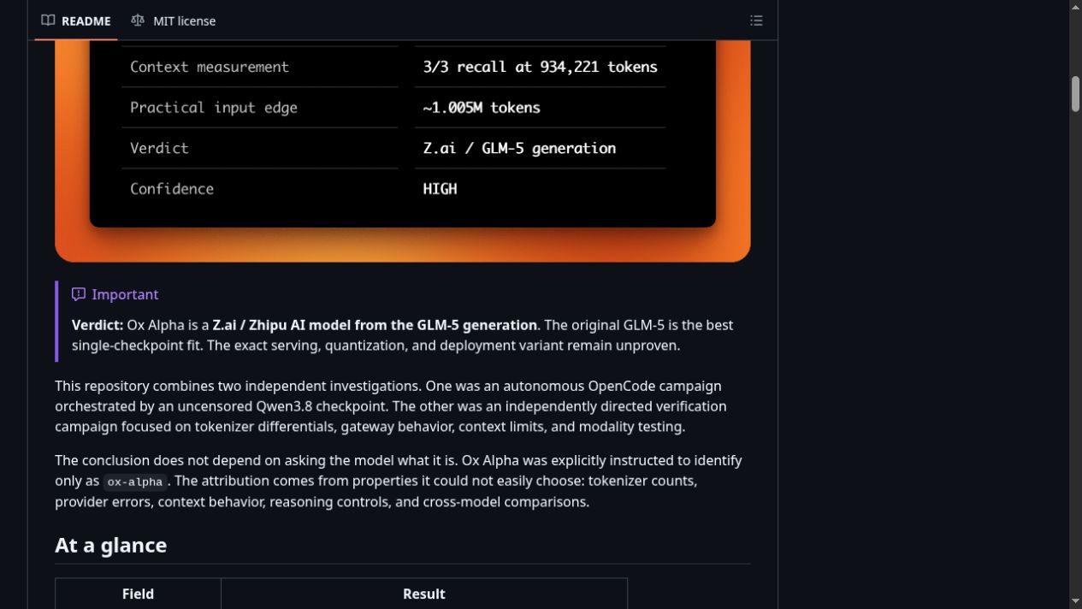Click the ox-alpha inline code text
This screenshot has height=609, width=1082.
tap(134, 482)
